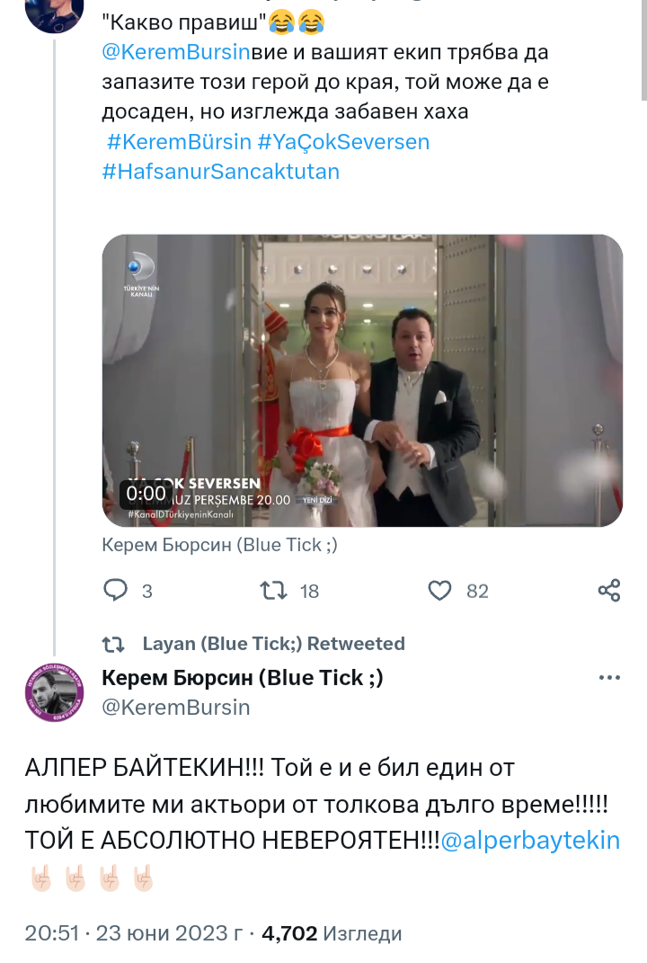Tap the small retweet icon beside Layan

pos(113,644)
